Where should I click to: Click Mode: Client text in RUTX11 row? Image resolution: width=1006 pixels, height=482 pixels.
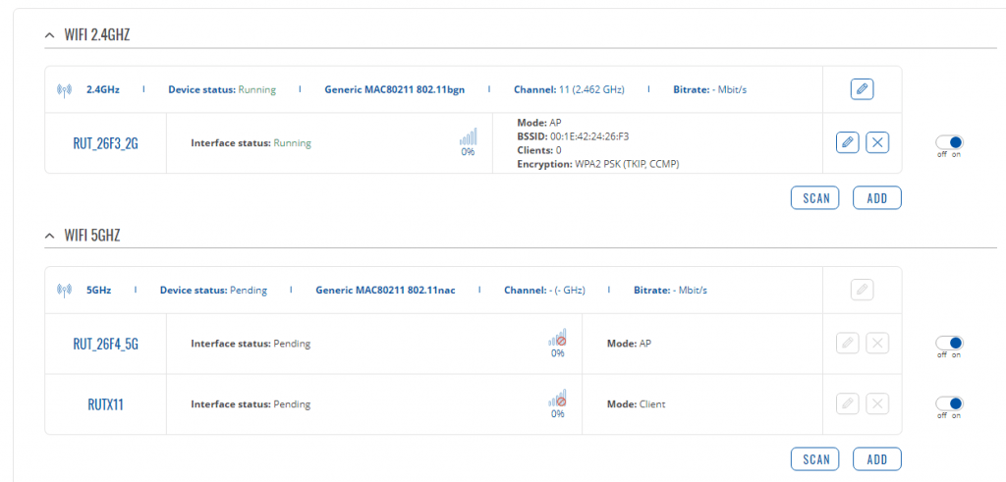[x=636, y=404]
